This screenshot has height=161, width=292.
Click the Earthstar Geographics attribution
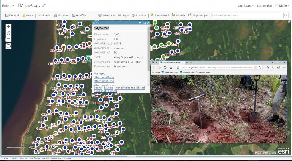pyautogui.click(x=265, y=153)
